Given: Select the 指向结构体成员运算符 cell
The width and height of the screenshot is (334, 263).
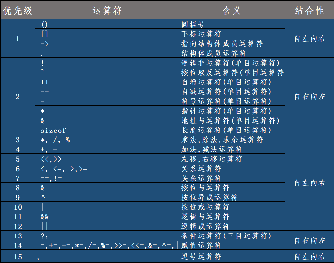Looking at the screenshot, I should [x=232, y=43].
